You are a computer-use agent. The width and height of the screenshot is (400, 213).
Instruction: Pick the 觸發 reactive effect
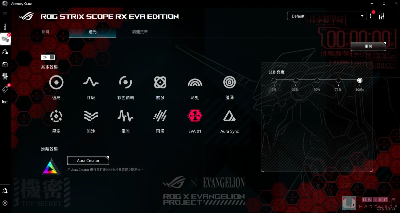pos(160,82)
